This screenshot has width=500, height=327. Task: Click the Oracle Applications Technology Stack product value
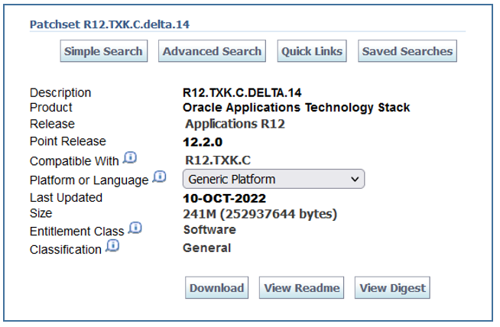pos(296,108)
